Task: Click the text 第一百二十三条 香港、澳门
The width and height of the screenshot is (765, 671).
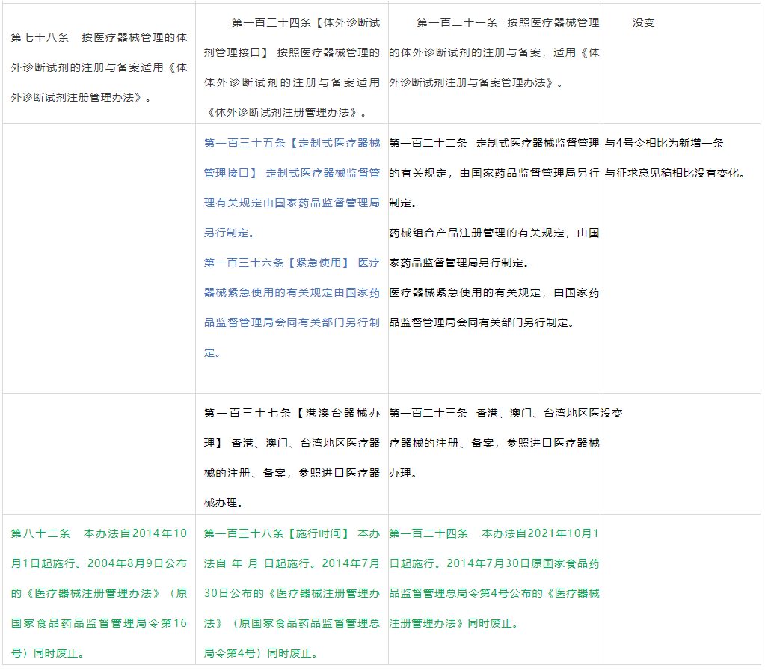Action: pyautogui.click(x=494, y=413)
